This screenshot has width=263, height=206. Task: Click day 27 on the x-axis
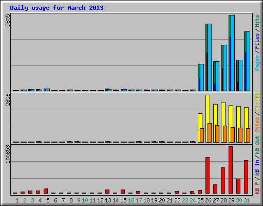click(216, 200)
